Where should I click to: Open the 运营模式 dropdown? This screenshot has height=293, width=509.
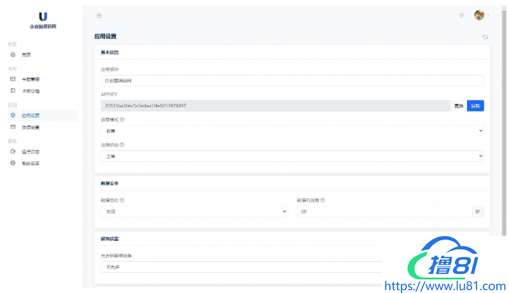point(292,131)
